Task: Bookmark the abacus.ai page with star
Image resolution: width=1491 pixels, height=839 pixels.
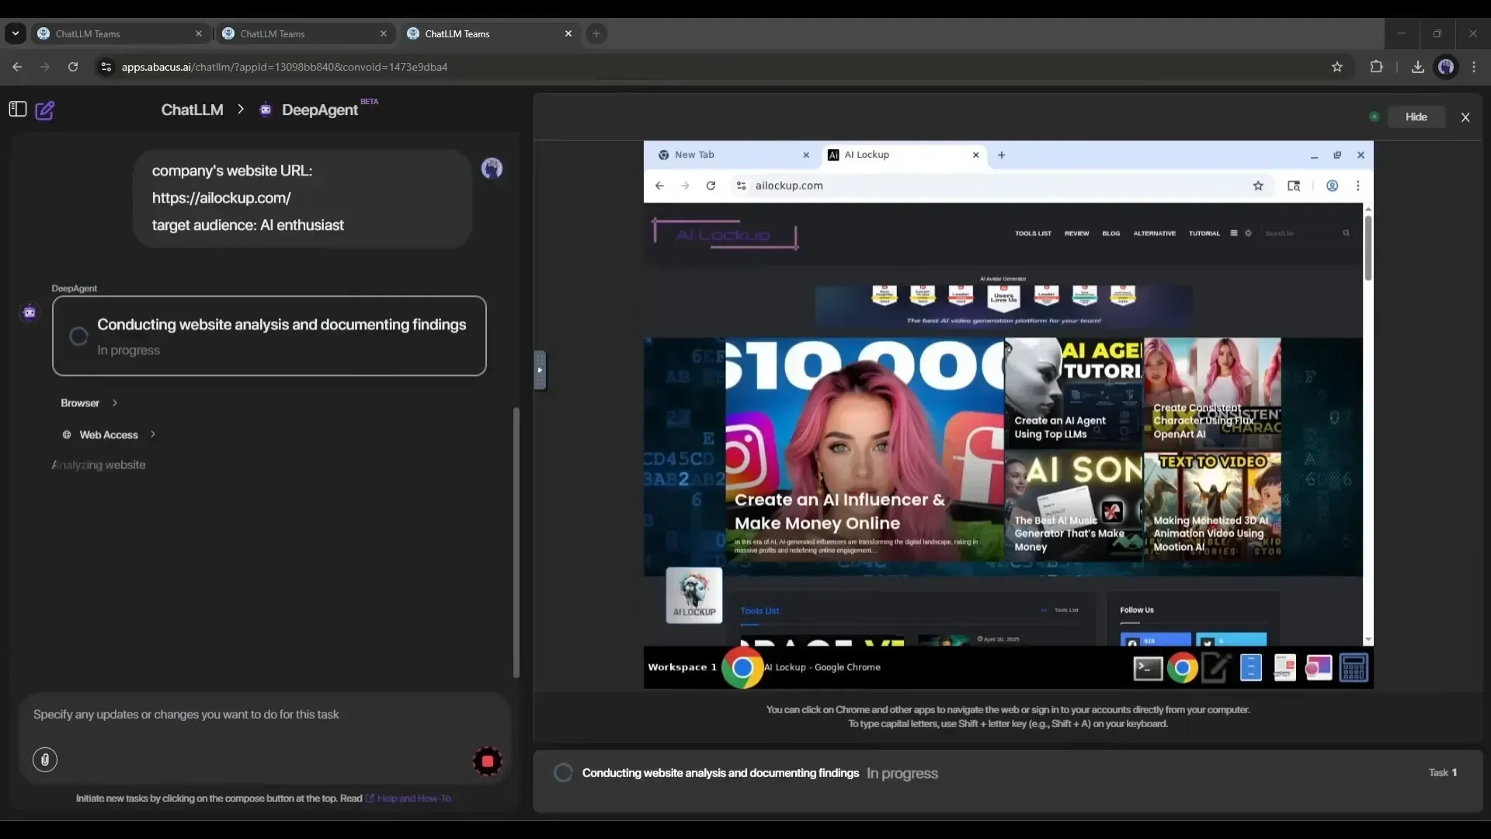Action: click(1336, 67)
